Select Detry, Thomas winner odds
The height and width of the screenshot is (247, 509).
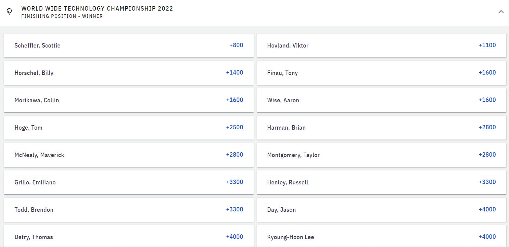pos(129,237)
